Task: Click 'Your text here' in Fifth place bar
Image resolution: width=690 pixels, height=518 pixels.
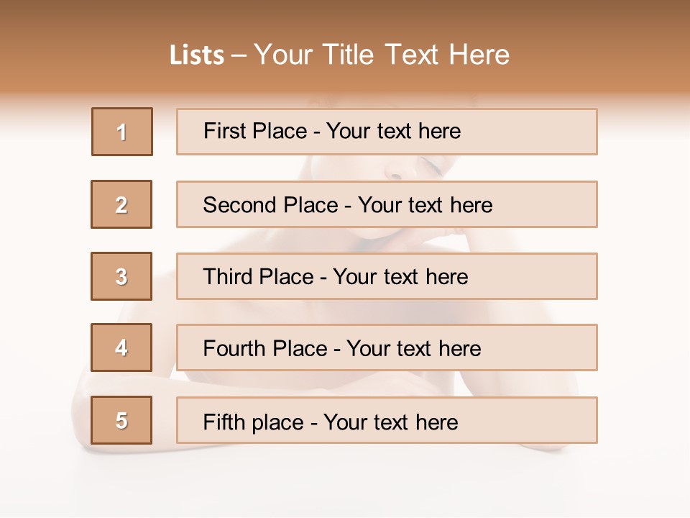Action: 391,422
